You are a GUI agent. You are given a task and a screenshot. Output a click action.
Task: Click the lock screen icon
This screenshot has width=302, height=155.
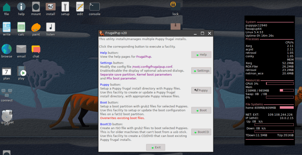[175, 6]
